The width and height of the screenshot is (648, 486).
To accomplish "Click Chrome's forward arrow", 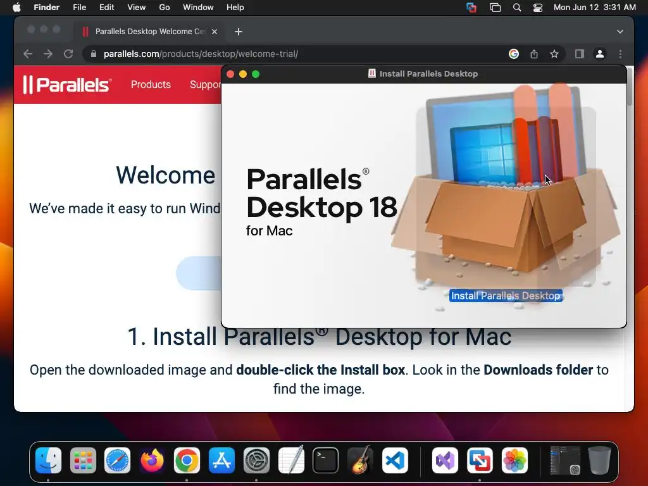I will point(48,54).
